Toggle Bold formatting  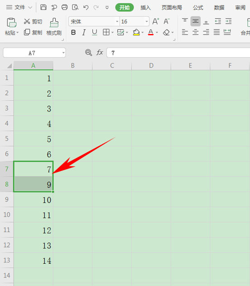point(73,33)
